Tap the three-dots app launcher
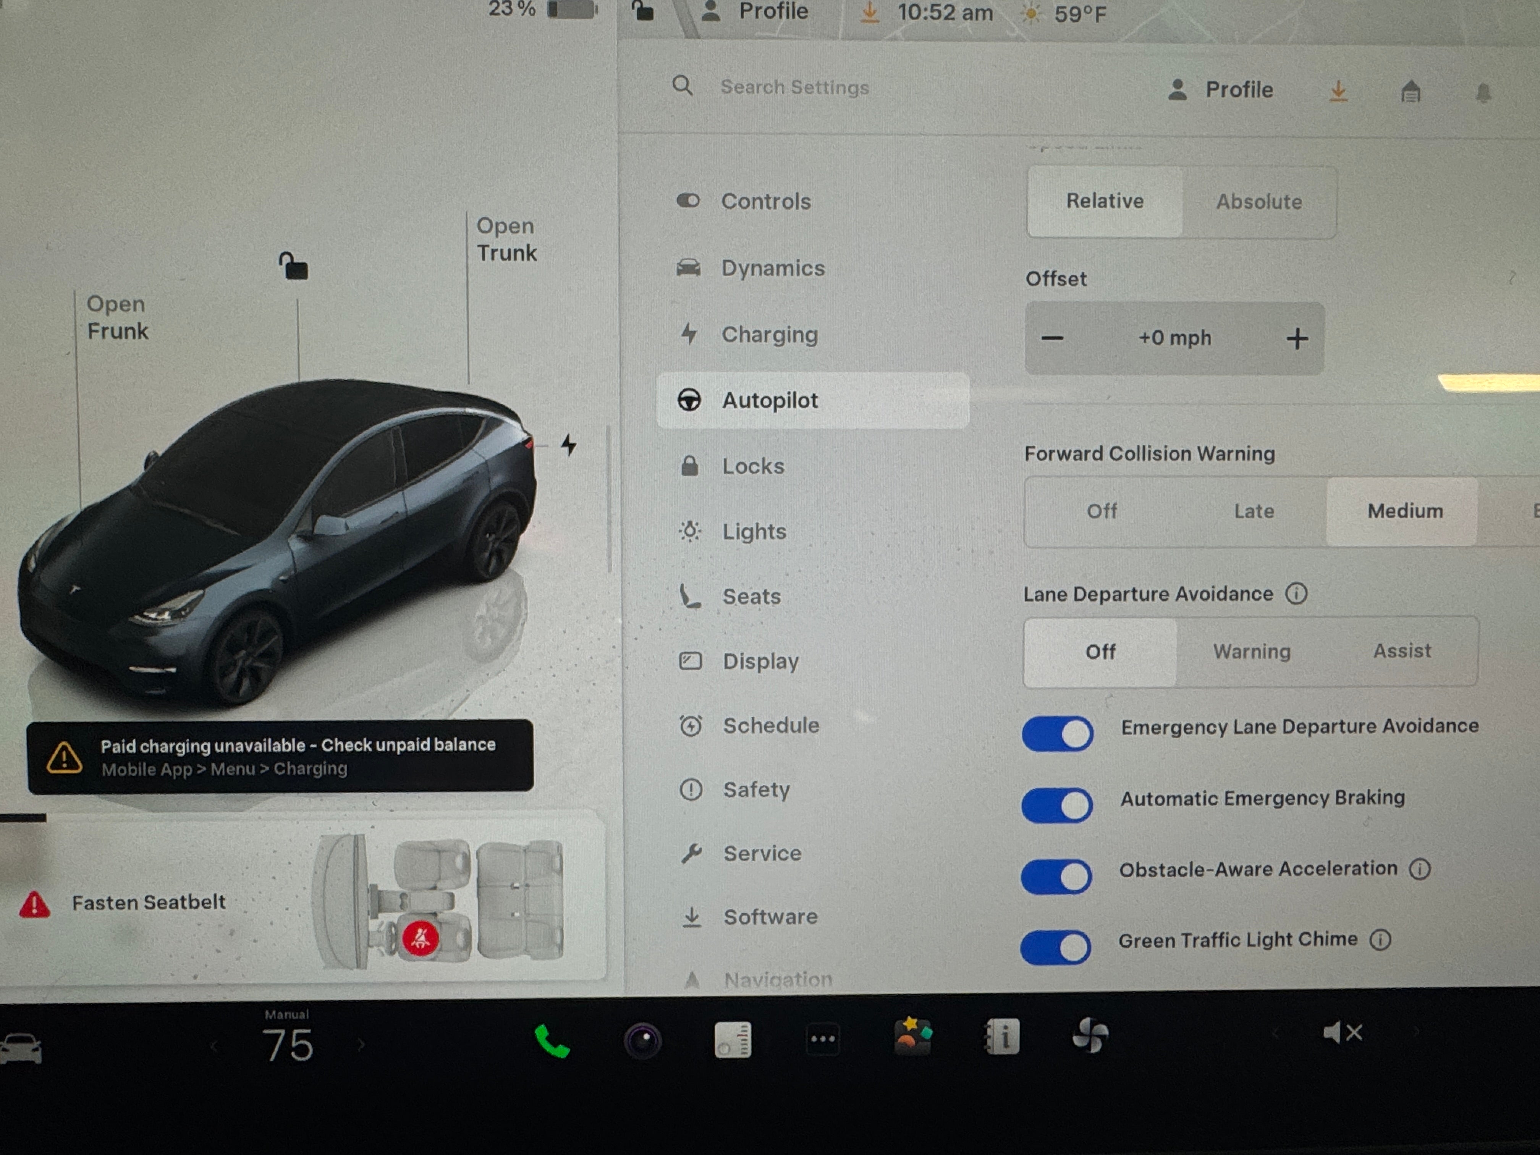This screenshot has height=1155, width=1540. (822, 1039)
